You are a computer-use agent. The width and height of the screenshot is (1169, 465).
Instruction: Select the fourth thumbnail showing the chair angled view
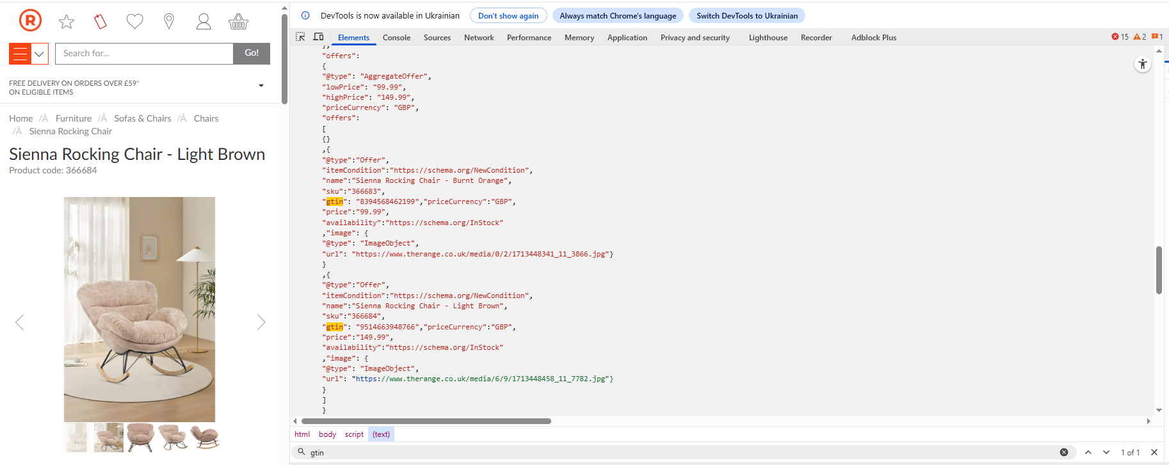[172, 437]
